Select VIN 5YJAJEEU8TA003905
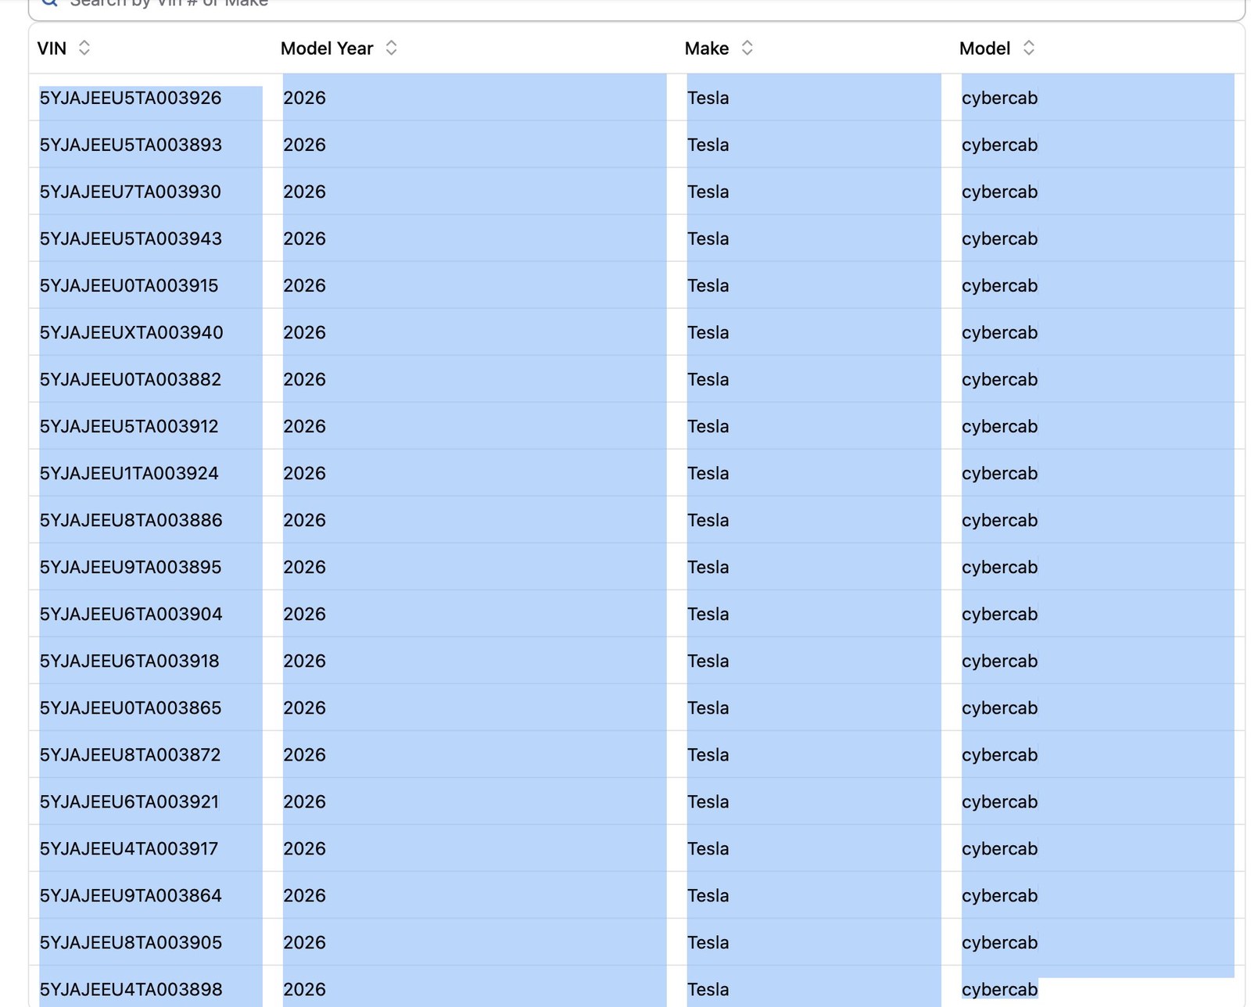The width and height of the screenshot is (1251, 1007). pyautogui.click(x=131, y=942)
